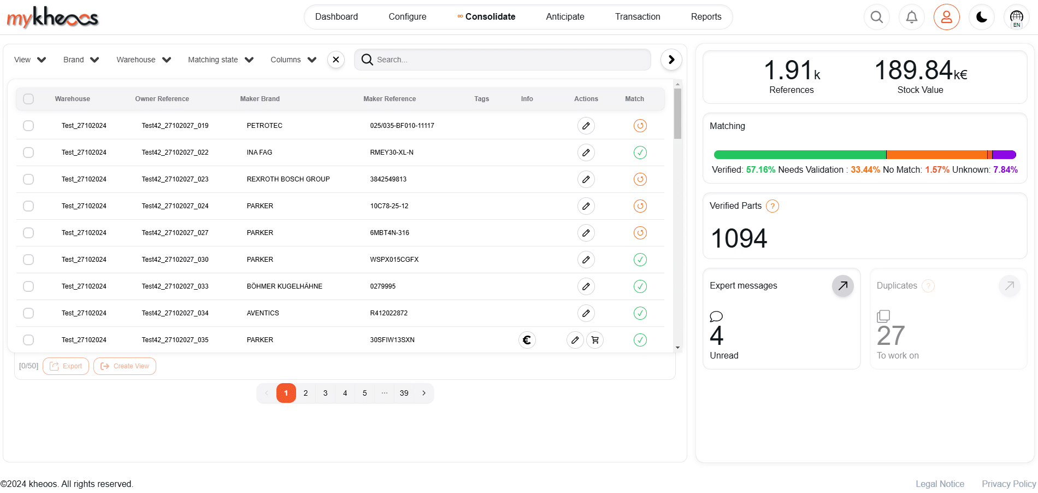Toggle dark mode moon icon
Image resolution: width=1038 pixels, height=493 pixels.
pyautogui.click(x=981, y=17)
